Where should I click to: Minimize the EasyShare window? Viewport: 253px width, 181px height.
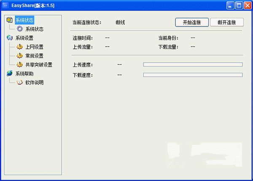230,5
